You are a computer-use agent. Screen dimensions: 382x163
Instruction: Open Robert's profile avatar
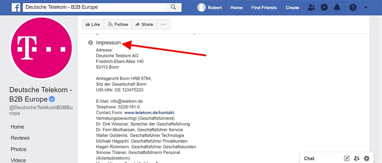pos(201,8)
